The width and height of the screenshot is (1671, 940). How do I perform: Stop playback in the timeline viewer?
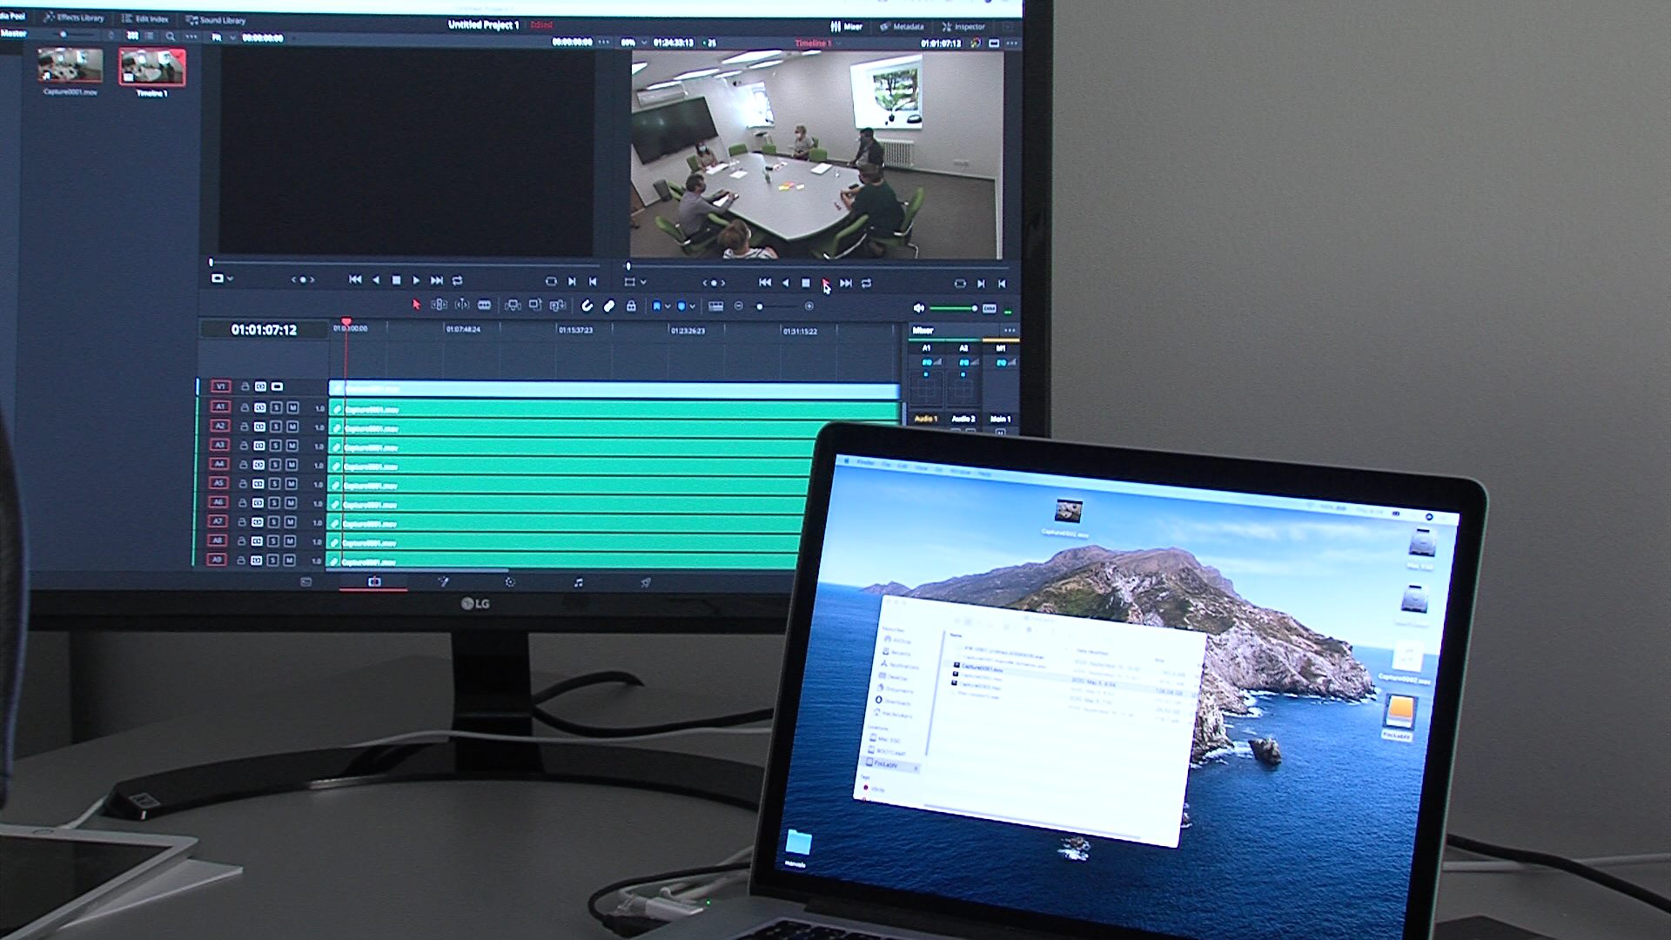[x=806, y=283]
